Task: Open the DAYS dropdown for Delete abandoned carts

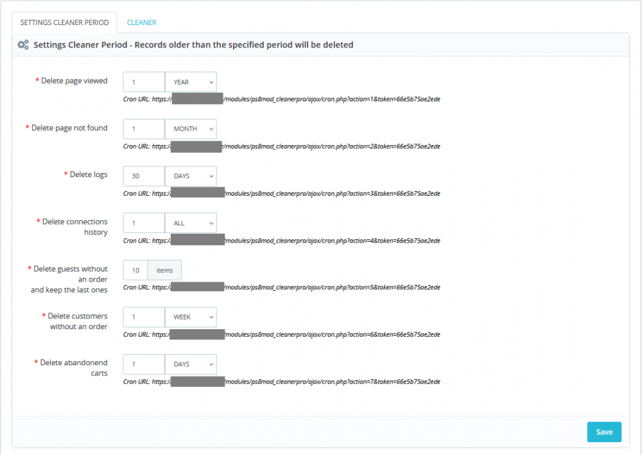Action: click(190, 364)
